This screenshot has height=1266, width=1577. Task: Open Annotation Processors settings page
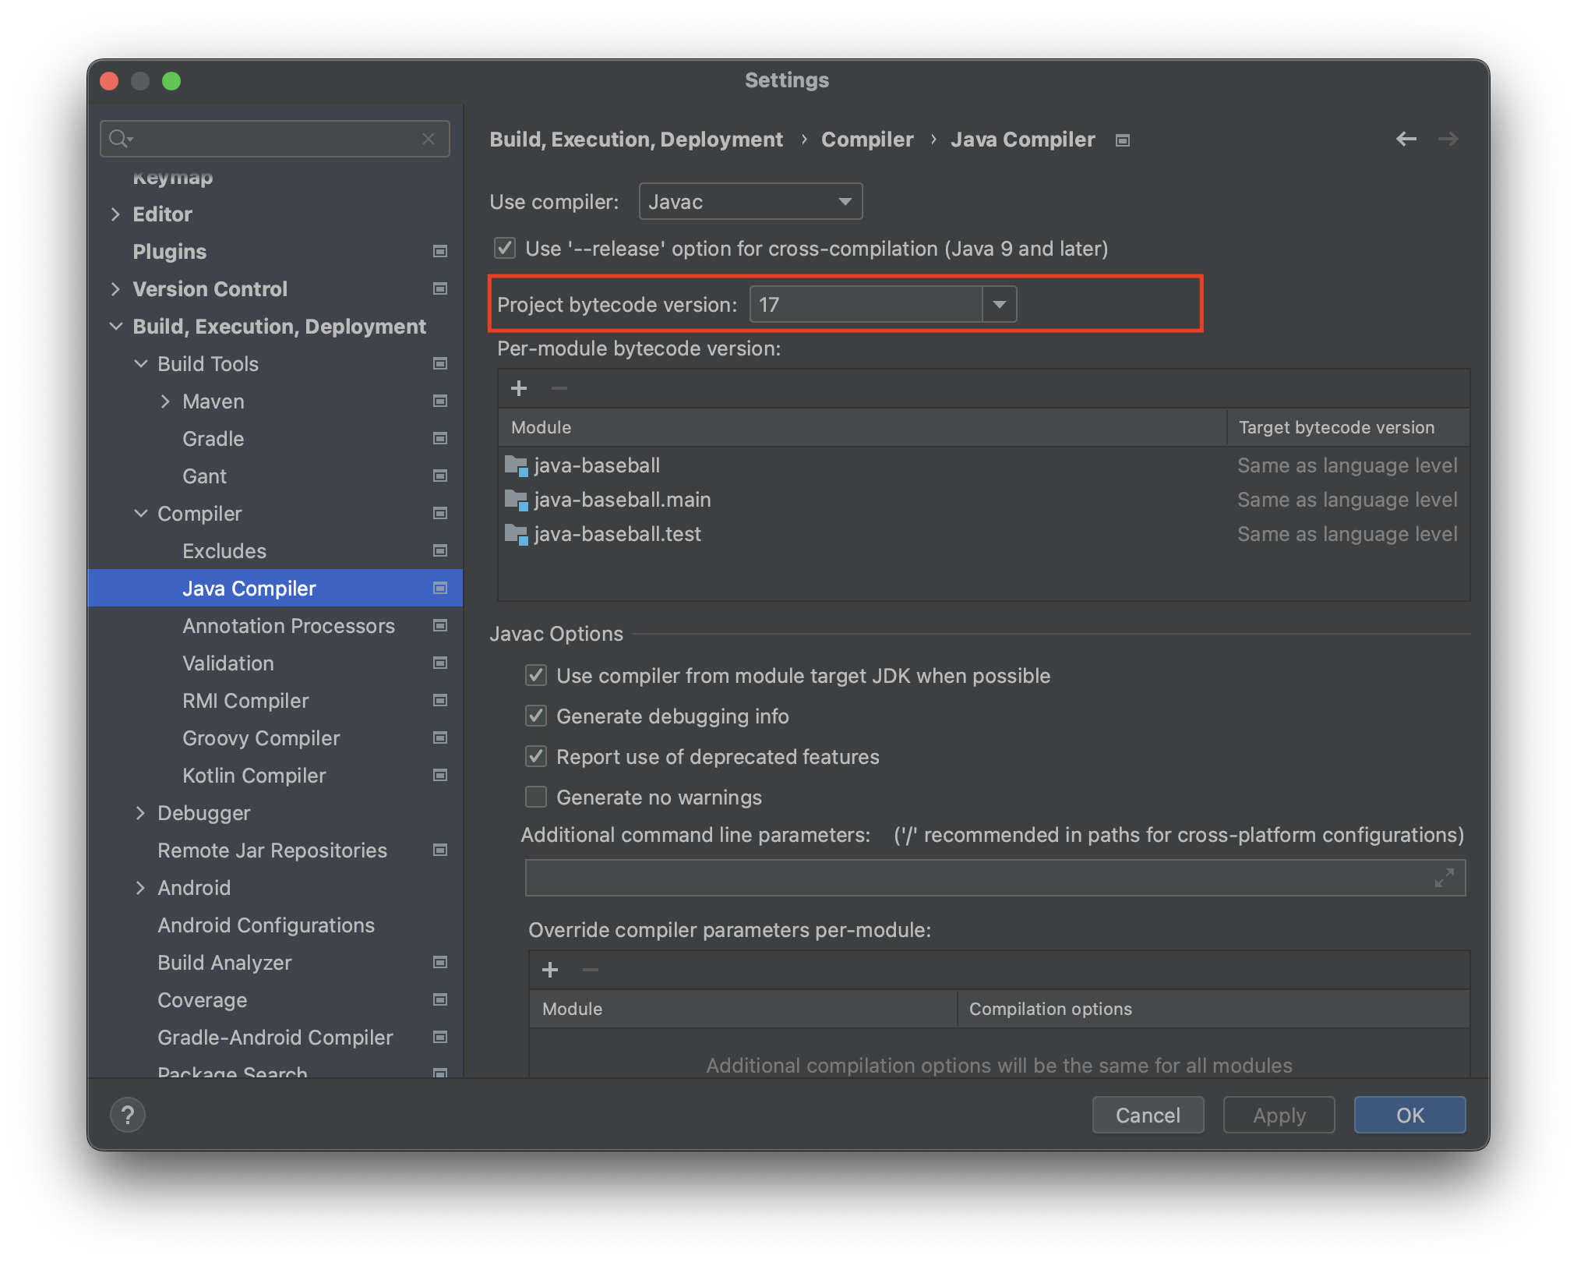pos(288,626)
